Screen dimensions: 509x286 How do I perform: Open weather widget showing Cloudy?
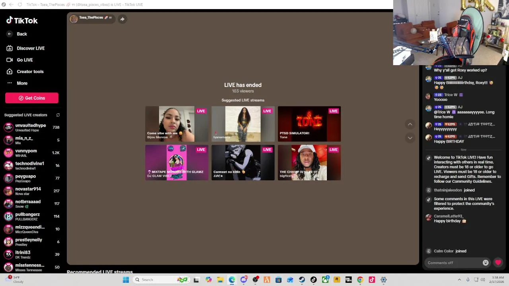click(x=14, y=280)
